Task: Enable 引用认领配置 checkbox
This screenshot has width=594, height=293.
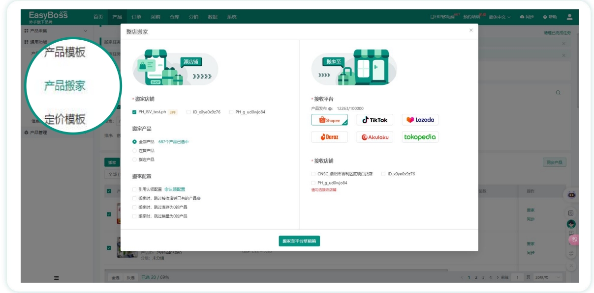Action: pyautogui.click(x=134, y=189)
